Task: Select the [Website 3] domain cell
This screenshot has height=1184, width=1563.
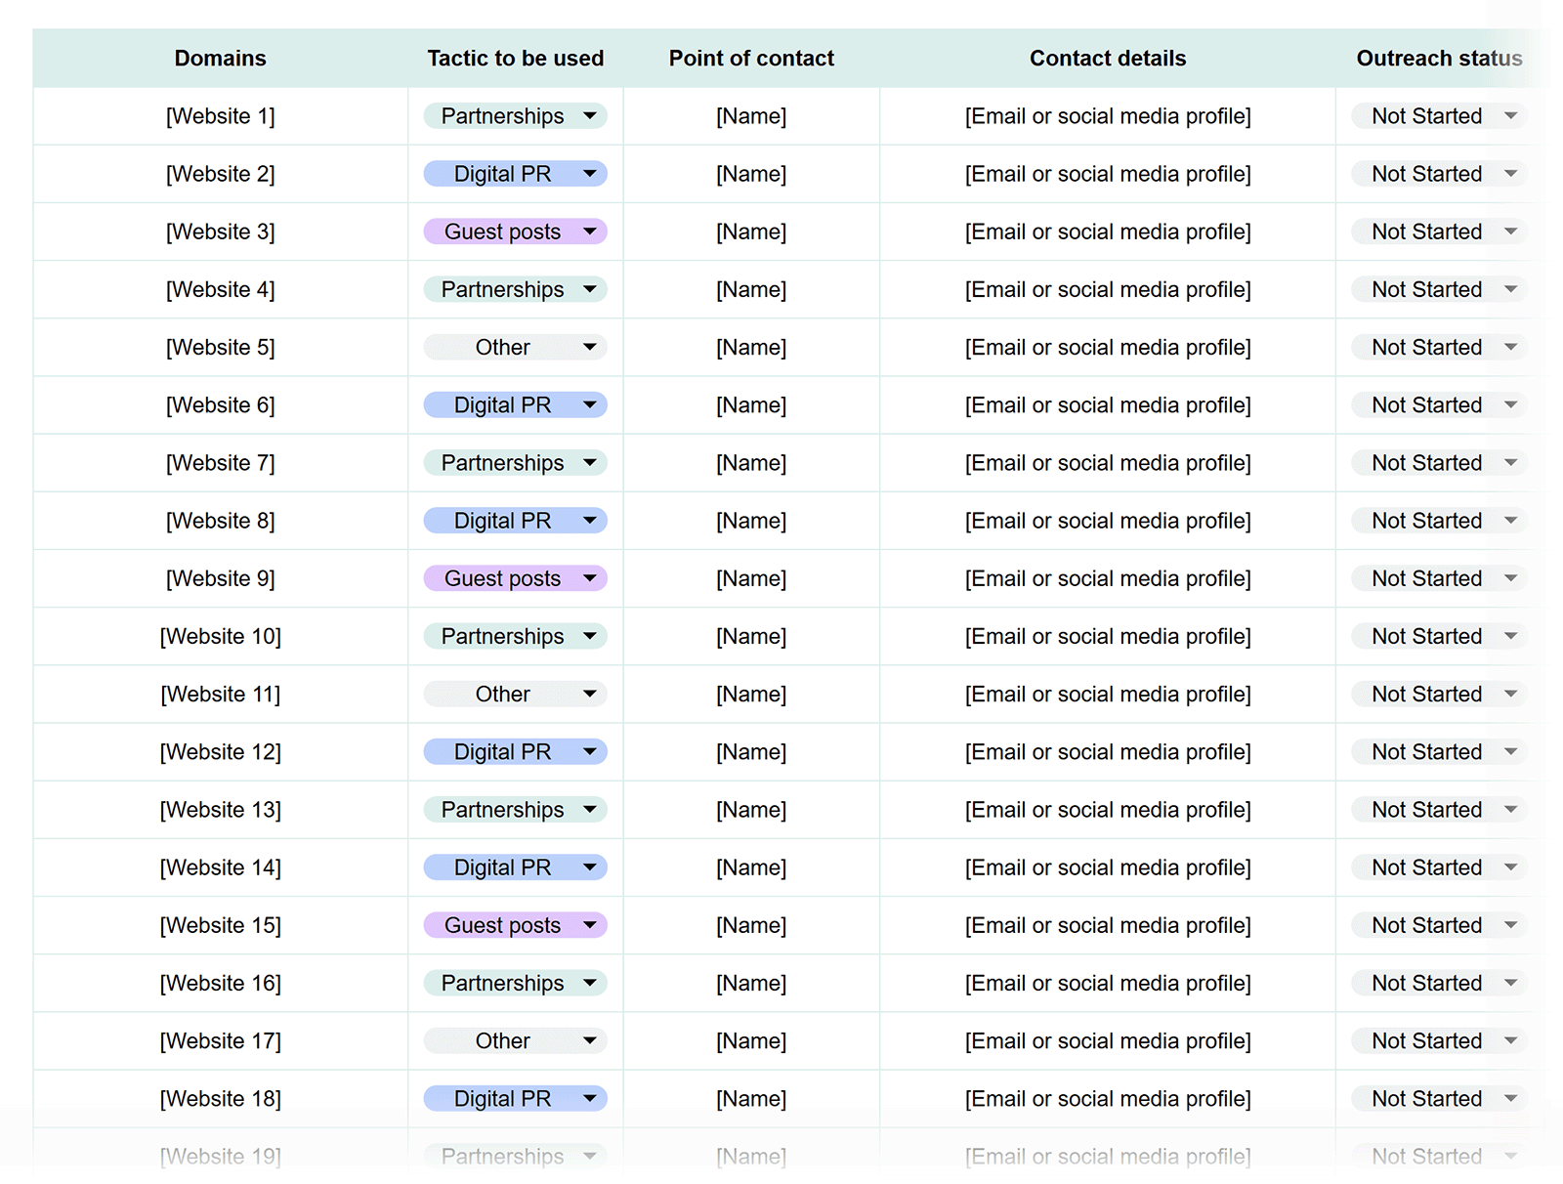Action: point(221,232)
